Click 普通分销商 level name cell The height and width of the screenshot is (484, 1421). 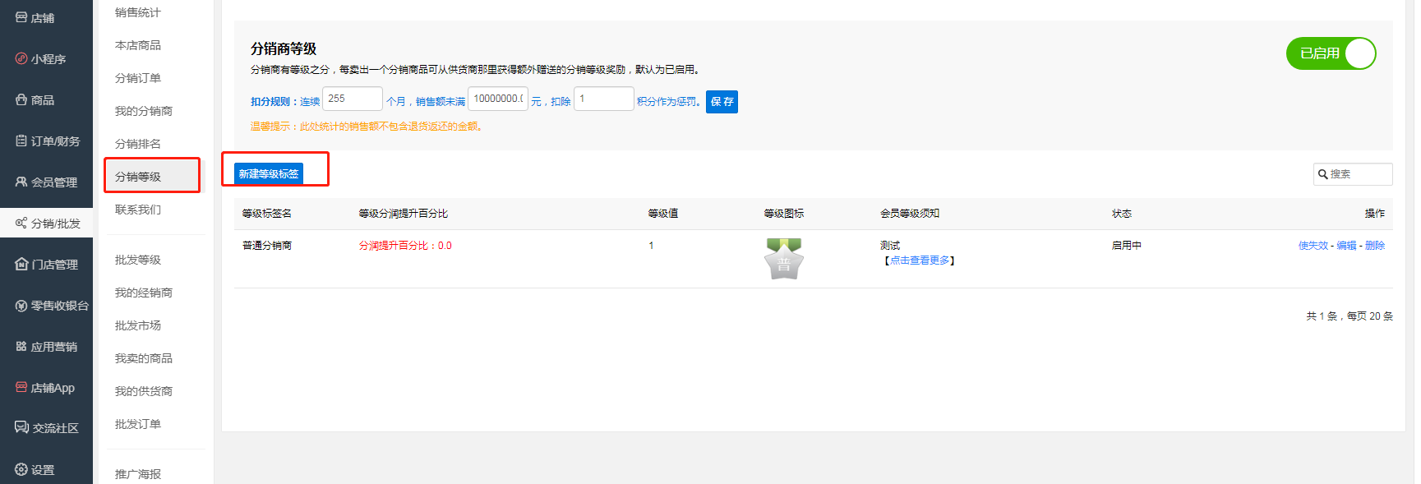click(267, 246)
